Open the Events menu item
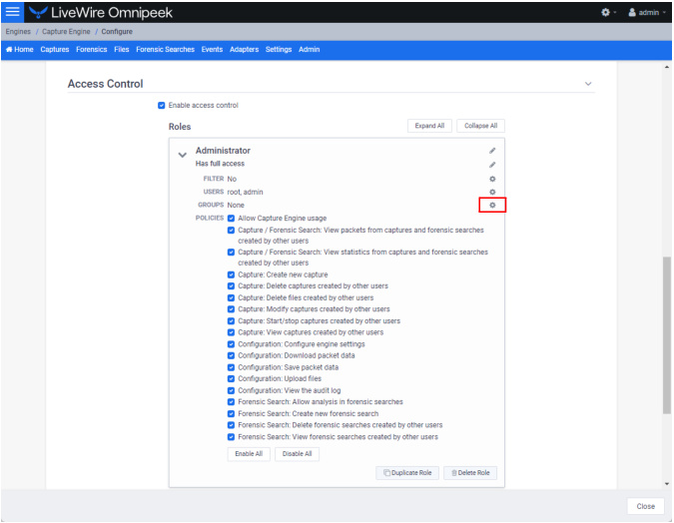 tap(212, 50)
